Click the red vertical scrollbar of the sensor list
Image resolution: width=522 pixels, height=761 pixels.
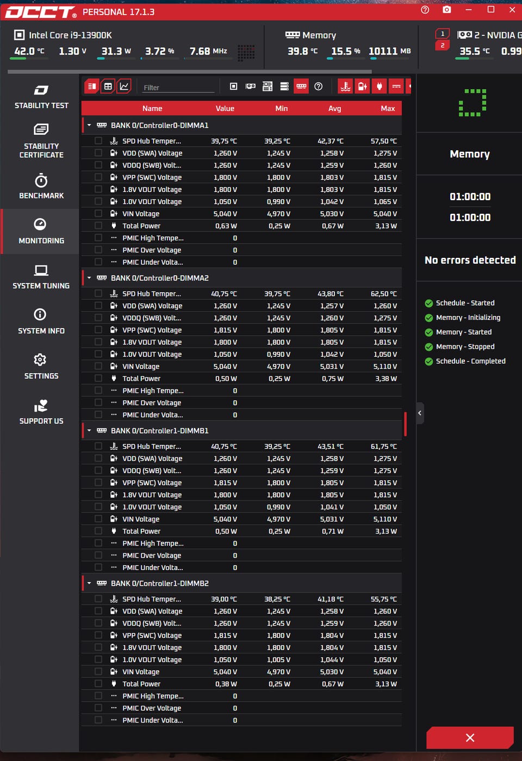tap(405, 424)
